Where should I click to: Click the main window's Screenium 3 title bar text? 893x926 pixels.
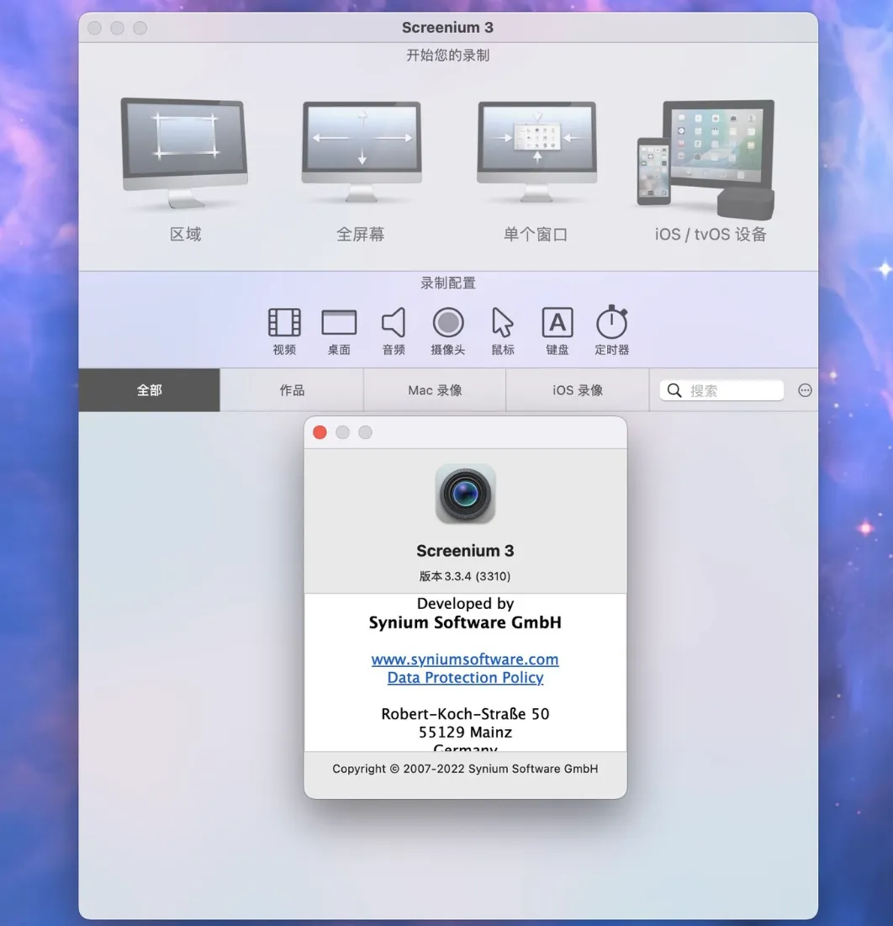point(447,28)
